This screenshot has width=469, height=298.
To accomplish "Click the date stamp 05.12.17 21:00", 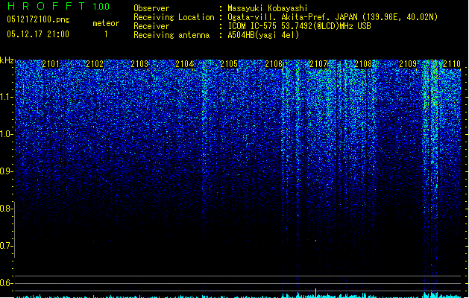I will 38,34.
